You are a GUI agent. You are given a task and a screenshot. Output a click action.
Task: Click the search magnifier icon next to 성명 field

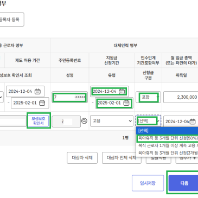pos(84,121)
